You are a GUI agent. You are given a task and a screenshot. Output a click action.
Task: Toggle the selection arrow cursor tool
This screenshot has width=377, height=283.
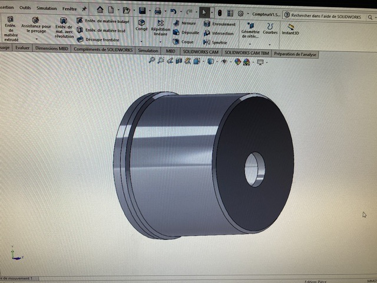(204, 11)
